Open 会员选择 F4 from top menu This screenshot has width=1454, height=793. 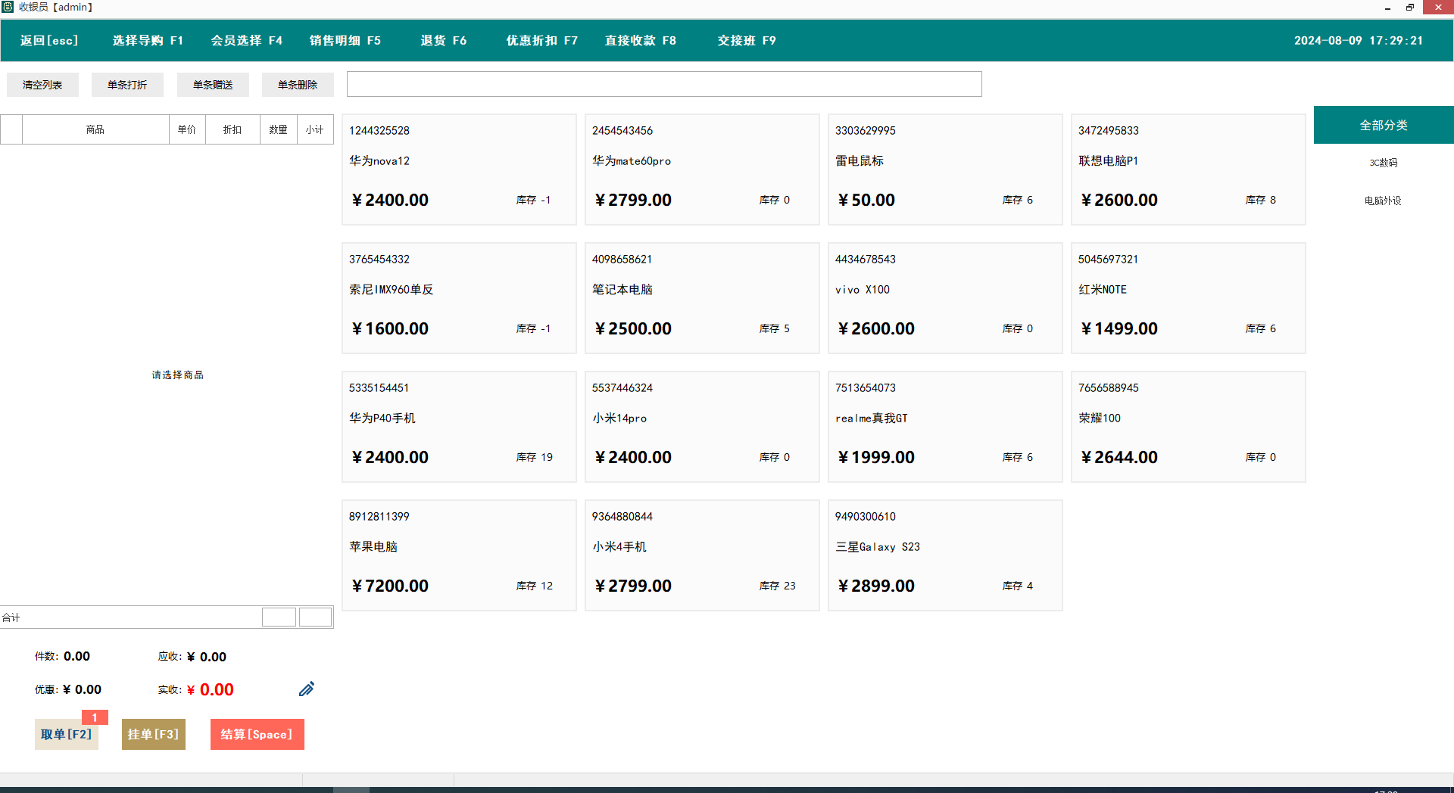pos(246,41)
